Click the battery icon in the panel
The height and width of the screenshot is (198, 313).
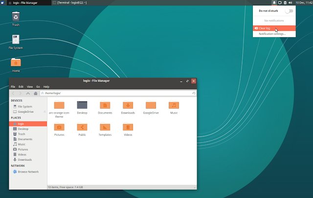pos(285,2)
